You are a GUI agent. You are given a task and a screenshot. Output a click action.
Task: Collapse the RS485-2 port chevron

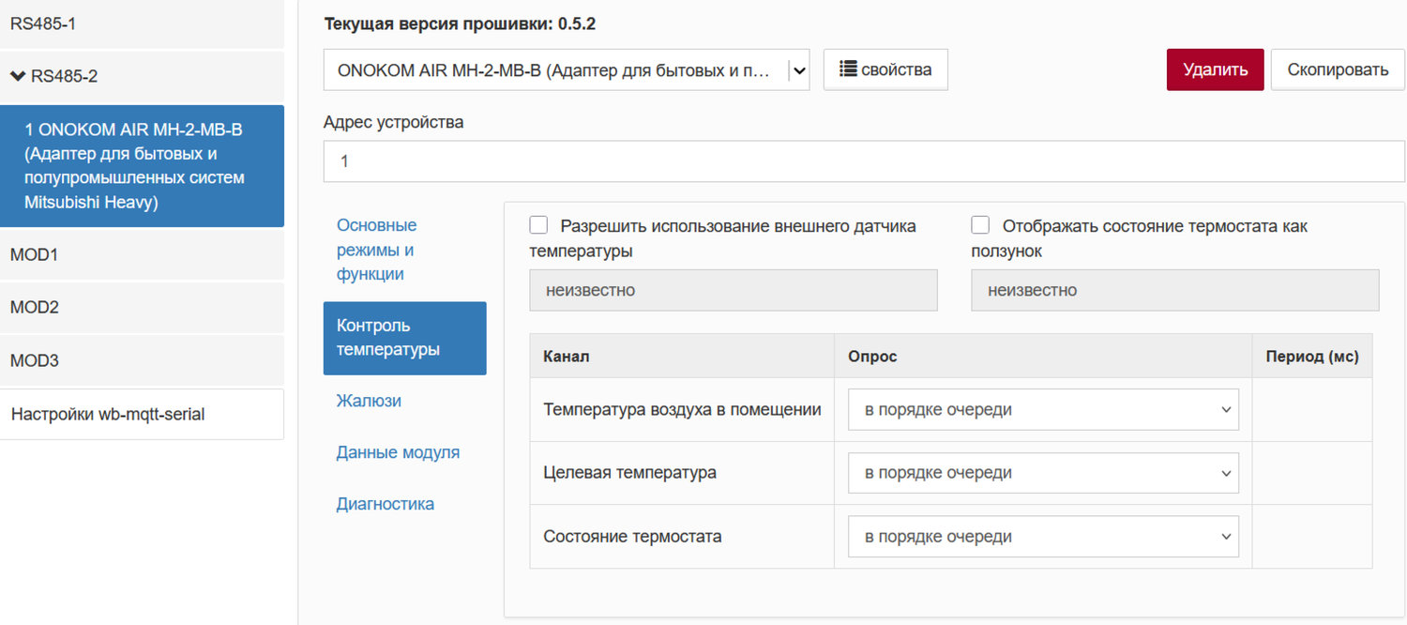point(18,76)
